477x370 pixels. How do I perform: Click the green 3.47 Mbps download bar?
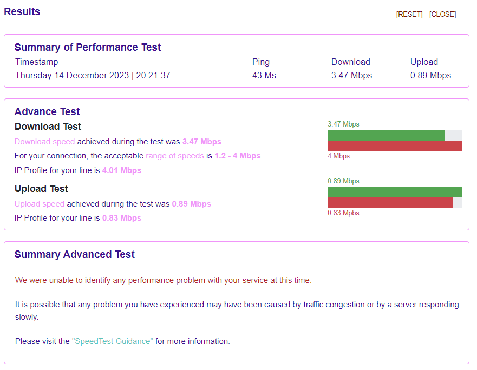pos(385,135)
